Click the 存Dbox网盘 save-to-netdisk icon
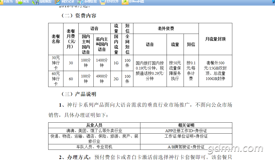275x164 pixels. coord(125,2)
